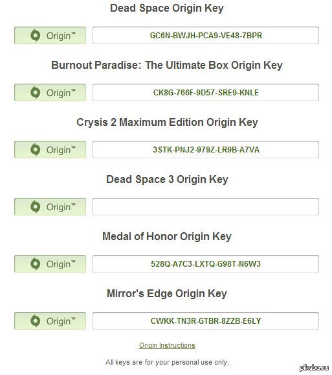Image resolution: width=332 pixels, height=375 pixels.
Task: Click the Origin logo icon for Medal of Honor
Action: pyautogui.click(x=36, y=264)
